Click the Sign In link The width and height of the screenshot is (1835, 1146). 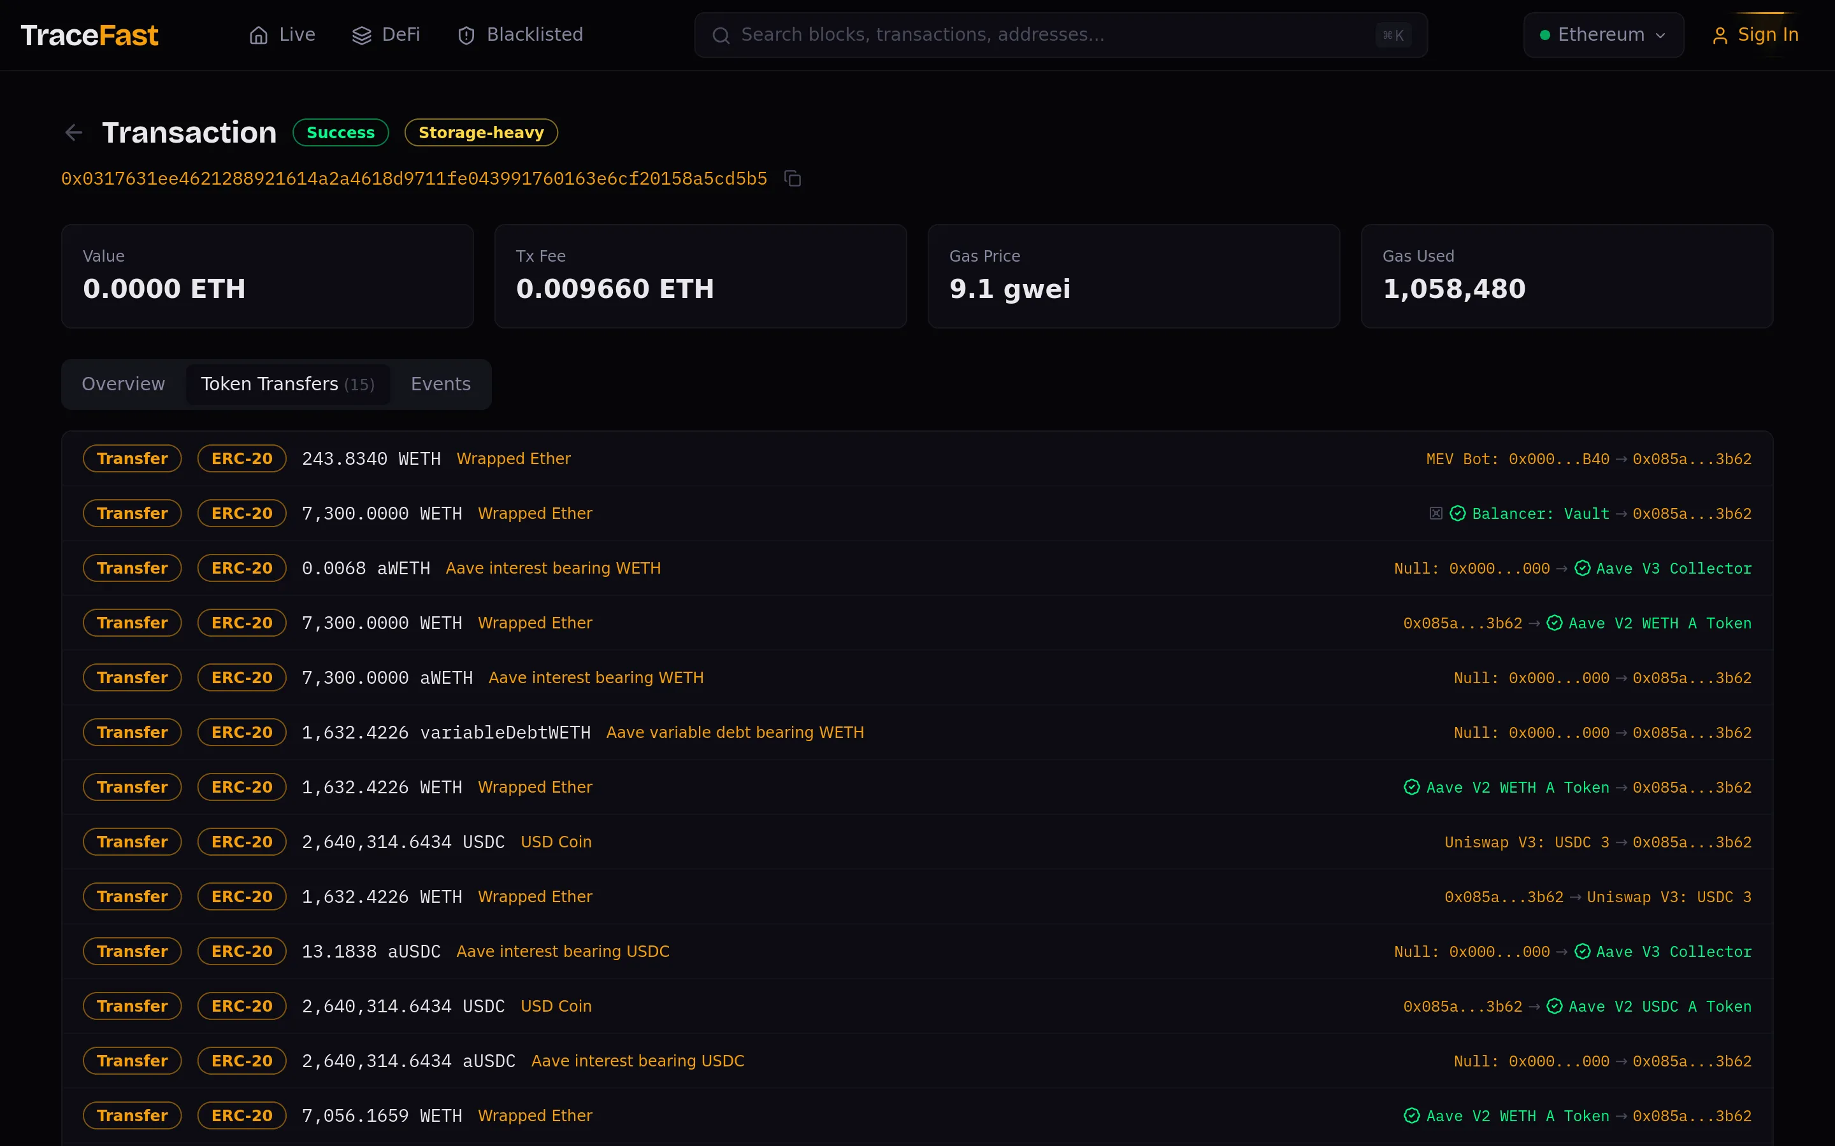click(1755, 35)
